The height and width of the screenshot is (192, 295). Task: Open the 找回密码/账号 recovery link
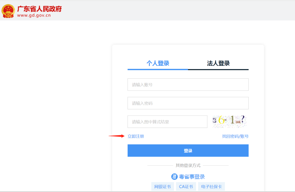click(235, 136)
